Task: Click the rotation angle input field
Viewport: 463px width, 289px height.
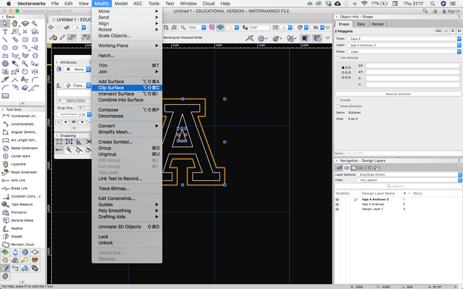Action: (259, 28)
